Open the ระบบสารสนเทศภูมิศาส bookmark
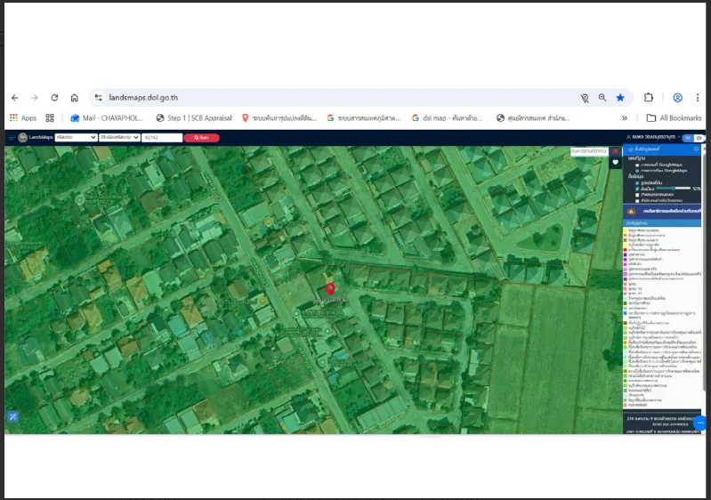The height and width of the screenshot is (500, 711). pyautogui.click(x=364, y=117)
